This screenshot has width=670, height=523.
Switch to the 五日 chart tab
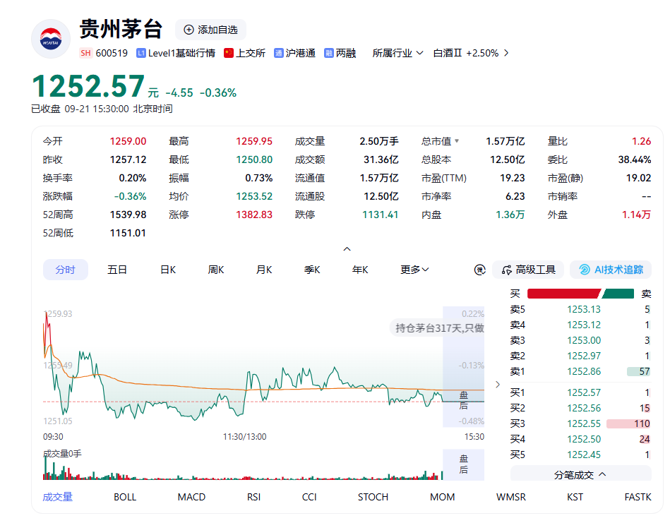(x=117, y=270)
